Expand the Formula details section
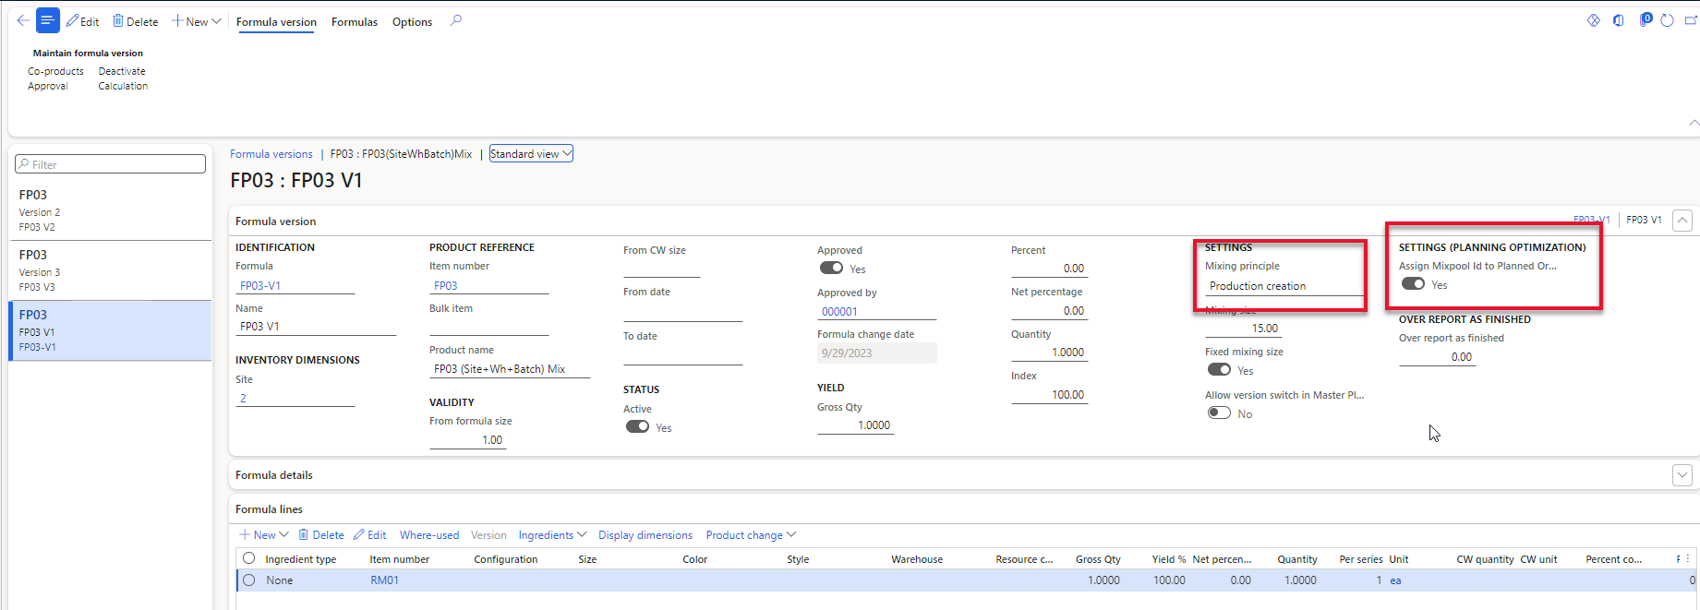1700x610 pixels. 1682,475
